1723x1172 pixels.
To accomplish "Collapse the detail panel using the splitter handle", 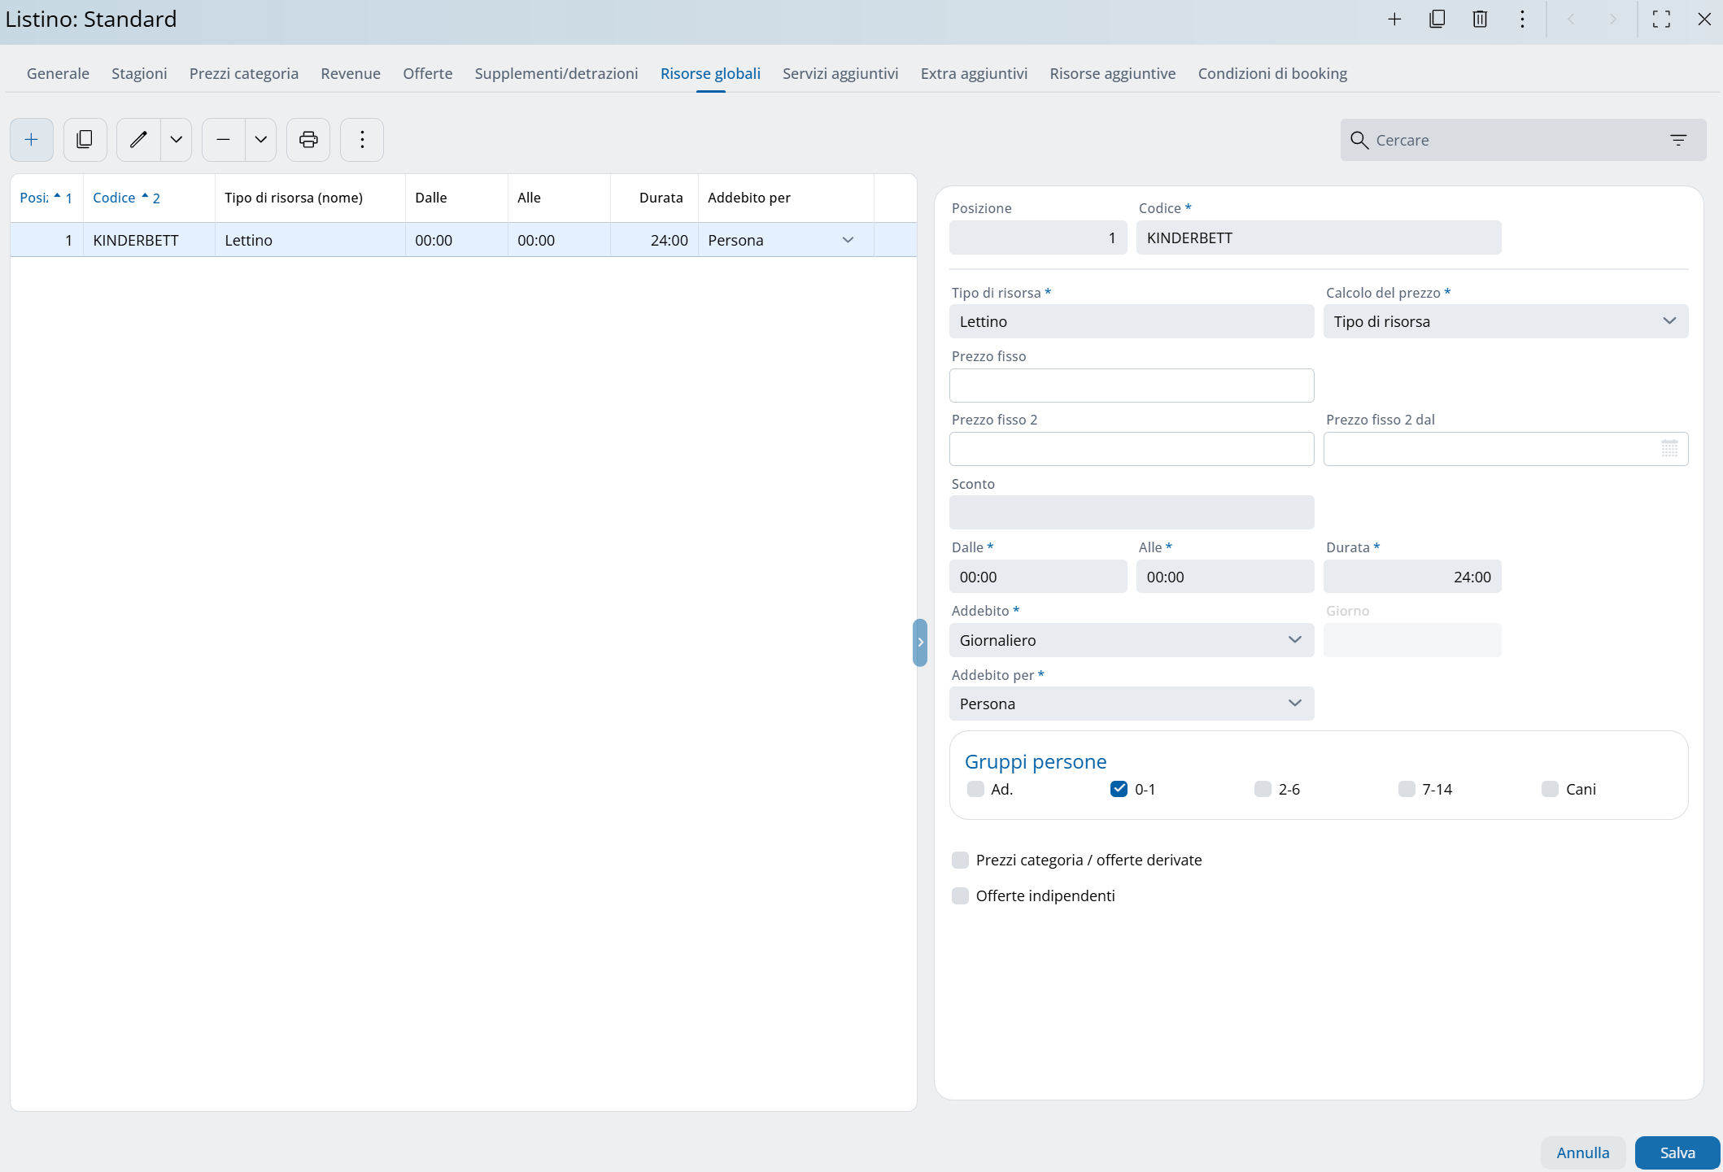I will pyautogui.click(x=920, y=643).
